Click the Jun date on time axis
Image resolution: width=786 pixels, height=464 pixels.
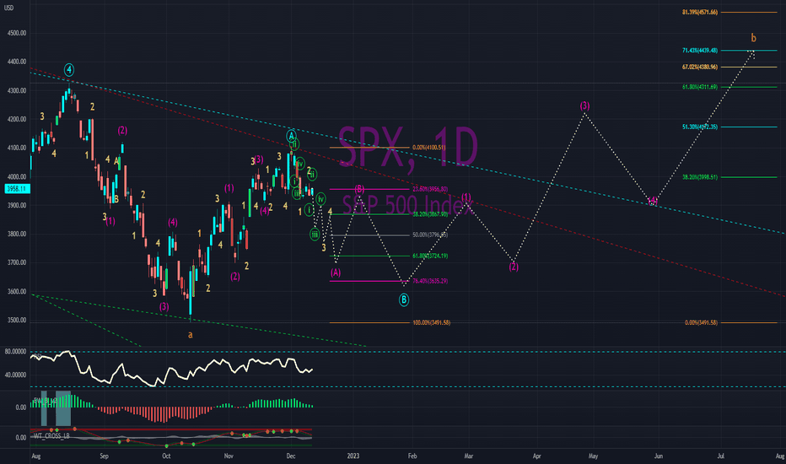659,456
